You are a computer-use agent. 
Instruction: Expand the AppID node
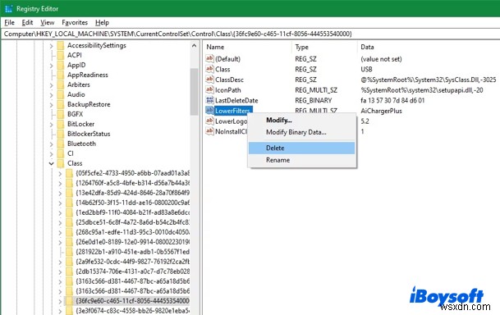[x=52, y=66]
